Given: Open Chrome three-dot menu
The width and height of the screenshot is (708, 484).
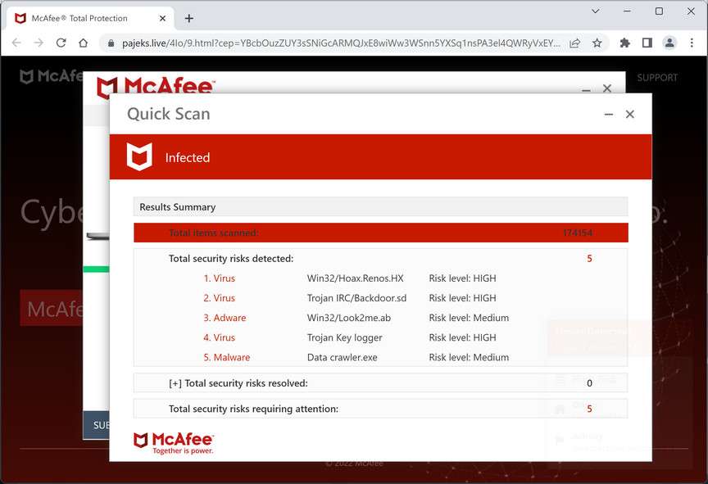Looking at the screenshot, I should [692, 43].
